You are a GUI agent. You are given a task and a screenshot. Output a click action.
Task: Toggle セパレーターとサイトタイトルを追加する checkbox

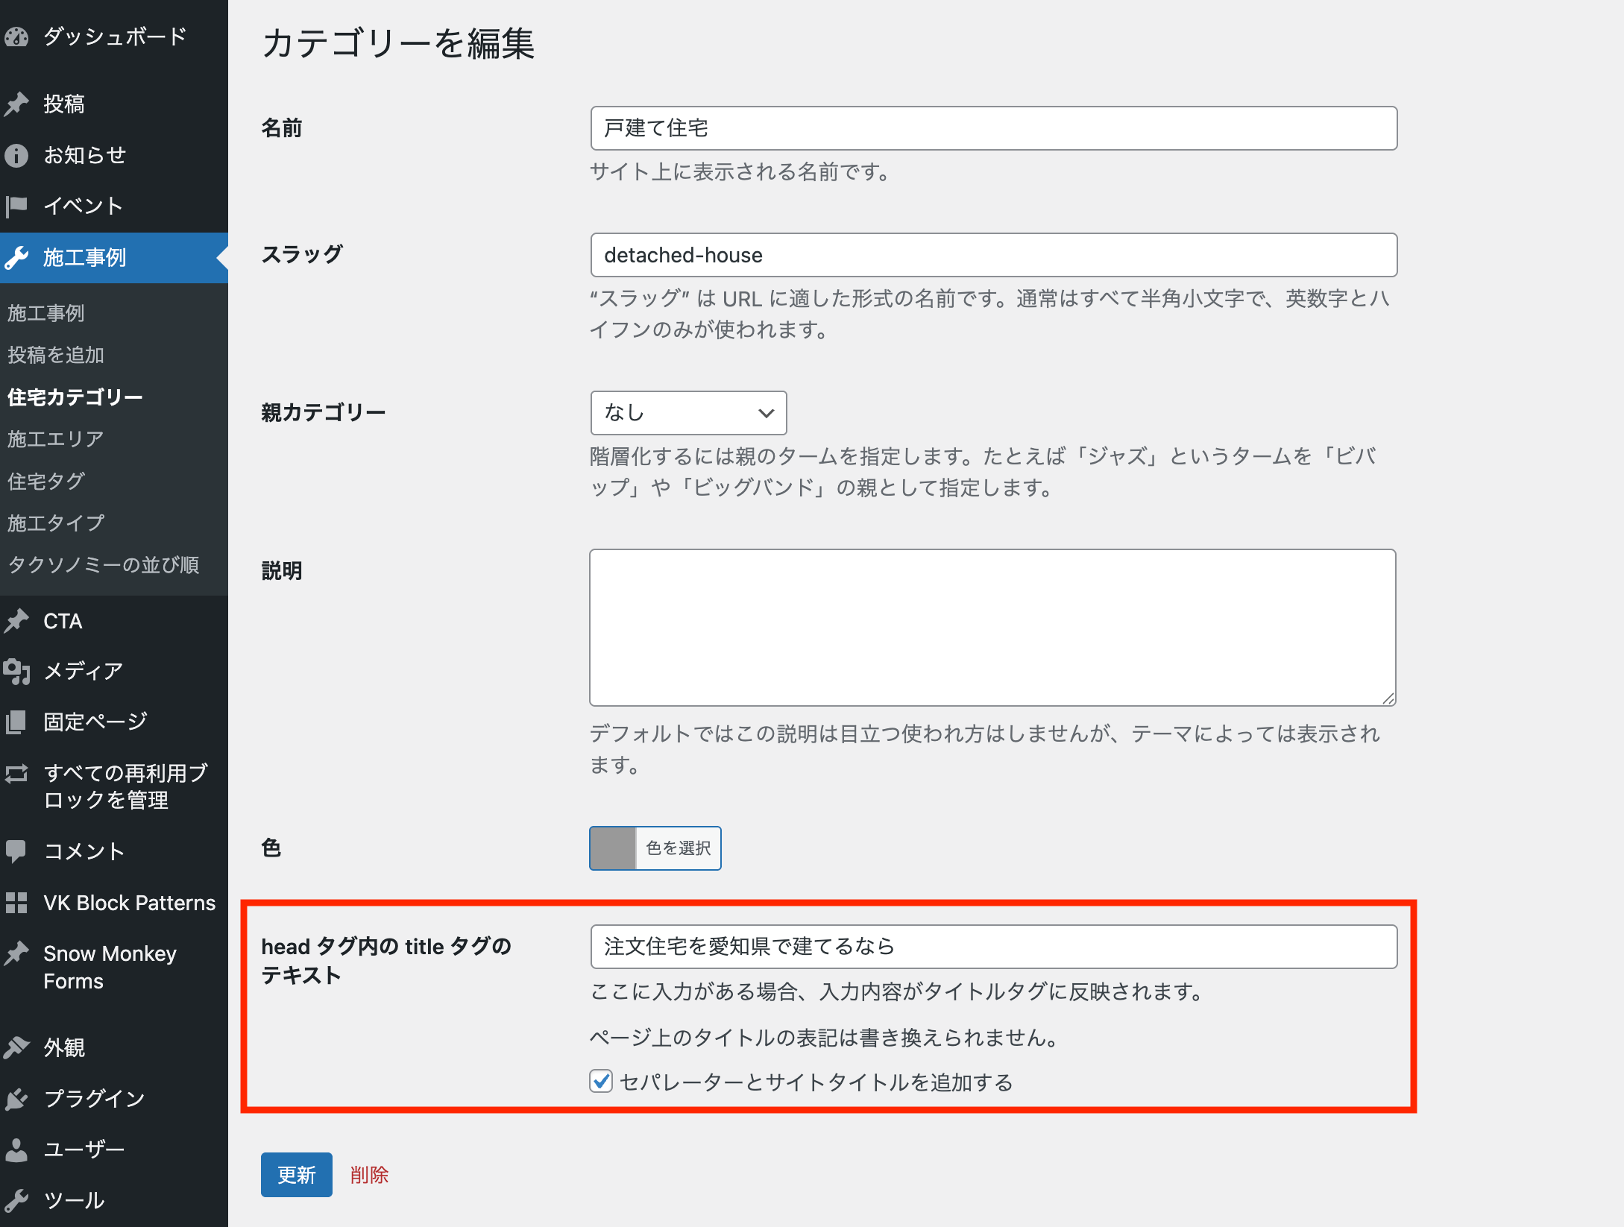[x=601, y=1081]
